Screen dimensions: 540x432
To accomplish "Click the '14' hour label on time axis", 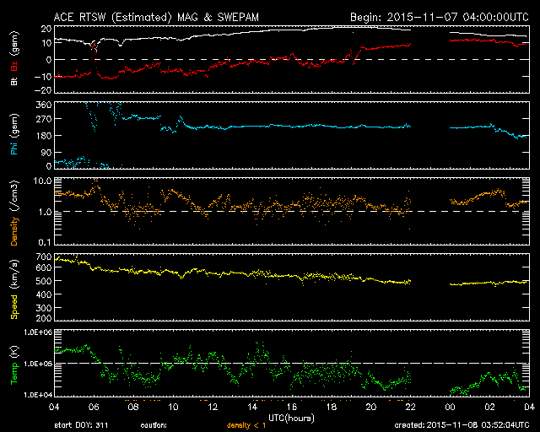I will 252,408.
